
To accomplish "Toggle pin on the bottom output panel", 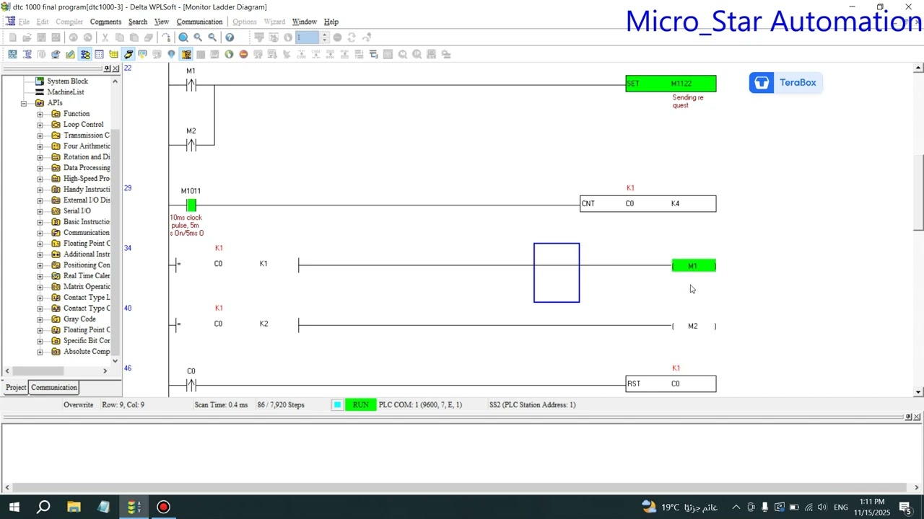I will [909, 417].
